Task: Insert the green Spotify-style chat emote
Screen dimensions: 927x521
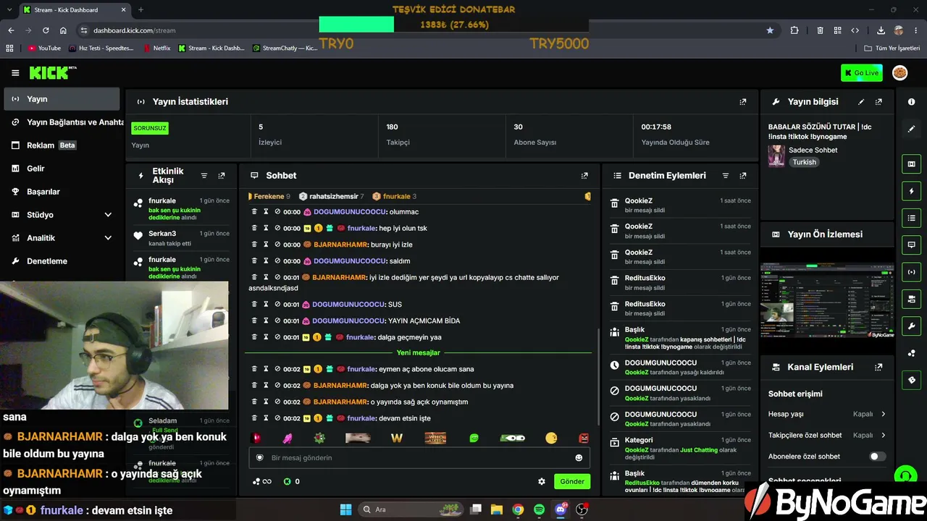Action: click(x=474, y=438)
